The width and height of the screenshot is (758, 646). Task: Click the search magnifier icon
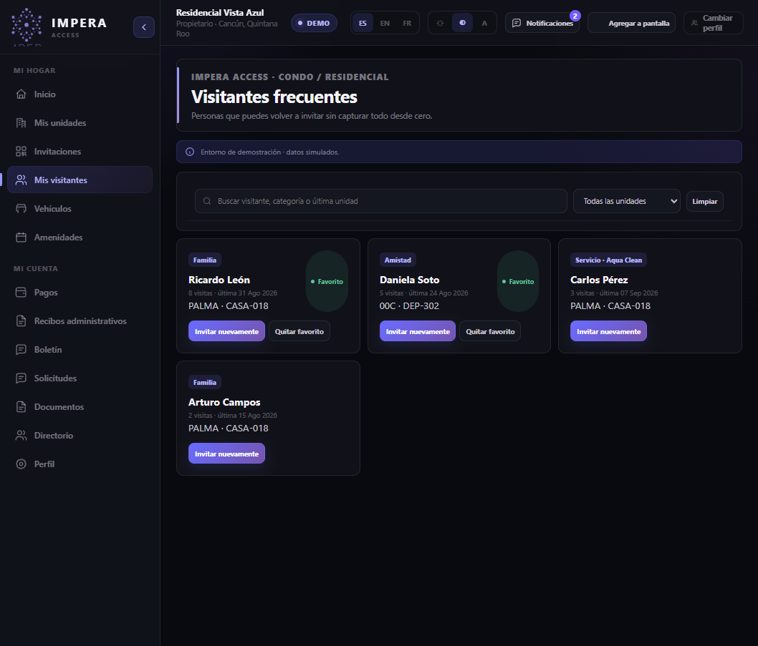click(x=207, y=201)
